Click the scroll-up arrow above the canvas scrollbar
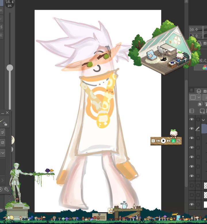Viewport: 207px width, 224px height. (x=186, y=1)
